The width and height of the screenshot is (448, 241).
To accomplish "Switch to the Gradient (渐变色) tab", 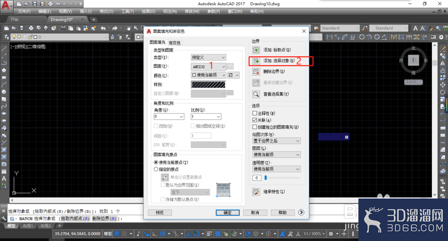I will [175, 43].
